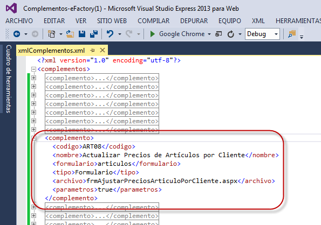Start debugging with the green play icon
This screenshot has height=225, width=321.
click(x=152, y=34)
